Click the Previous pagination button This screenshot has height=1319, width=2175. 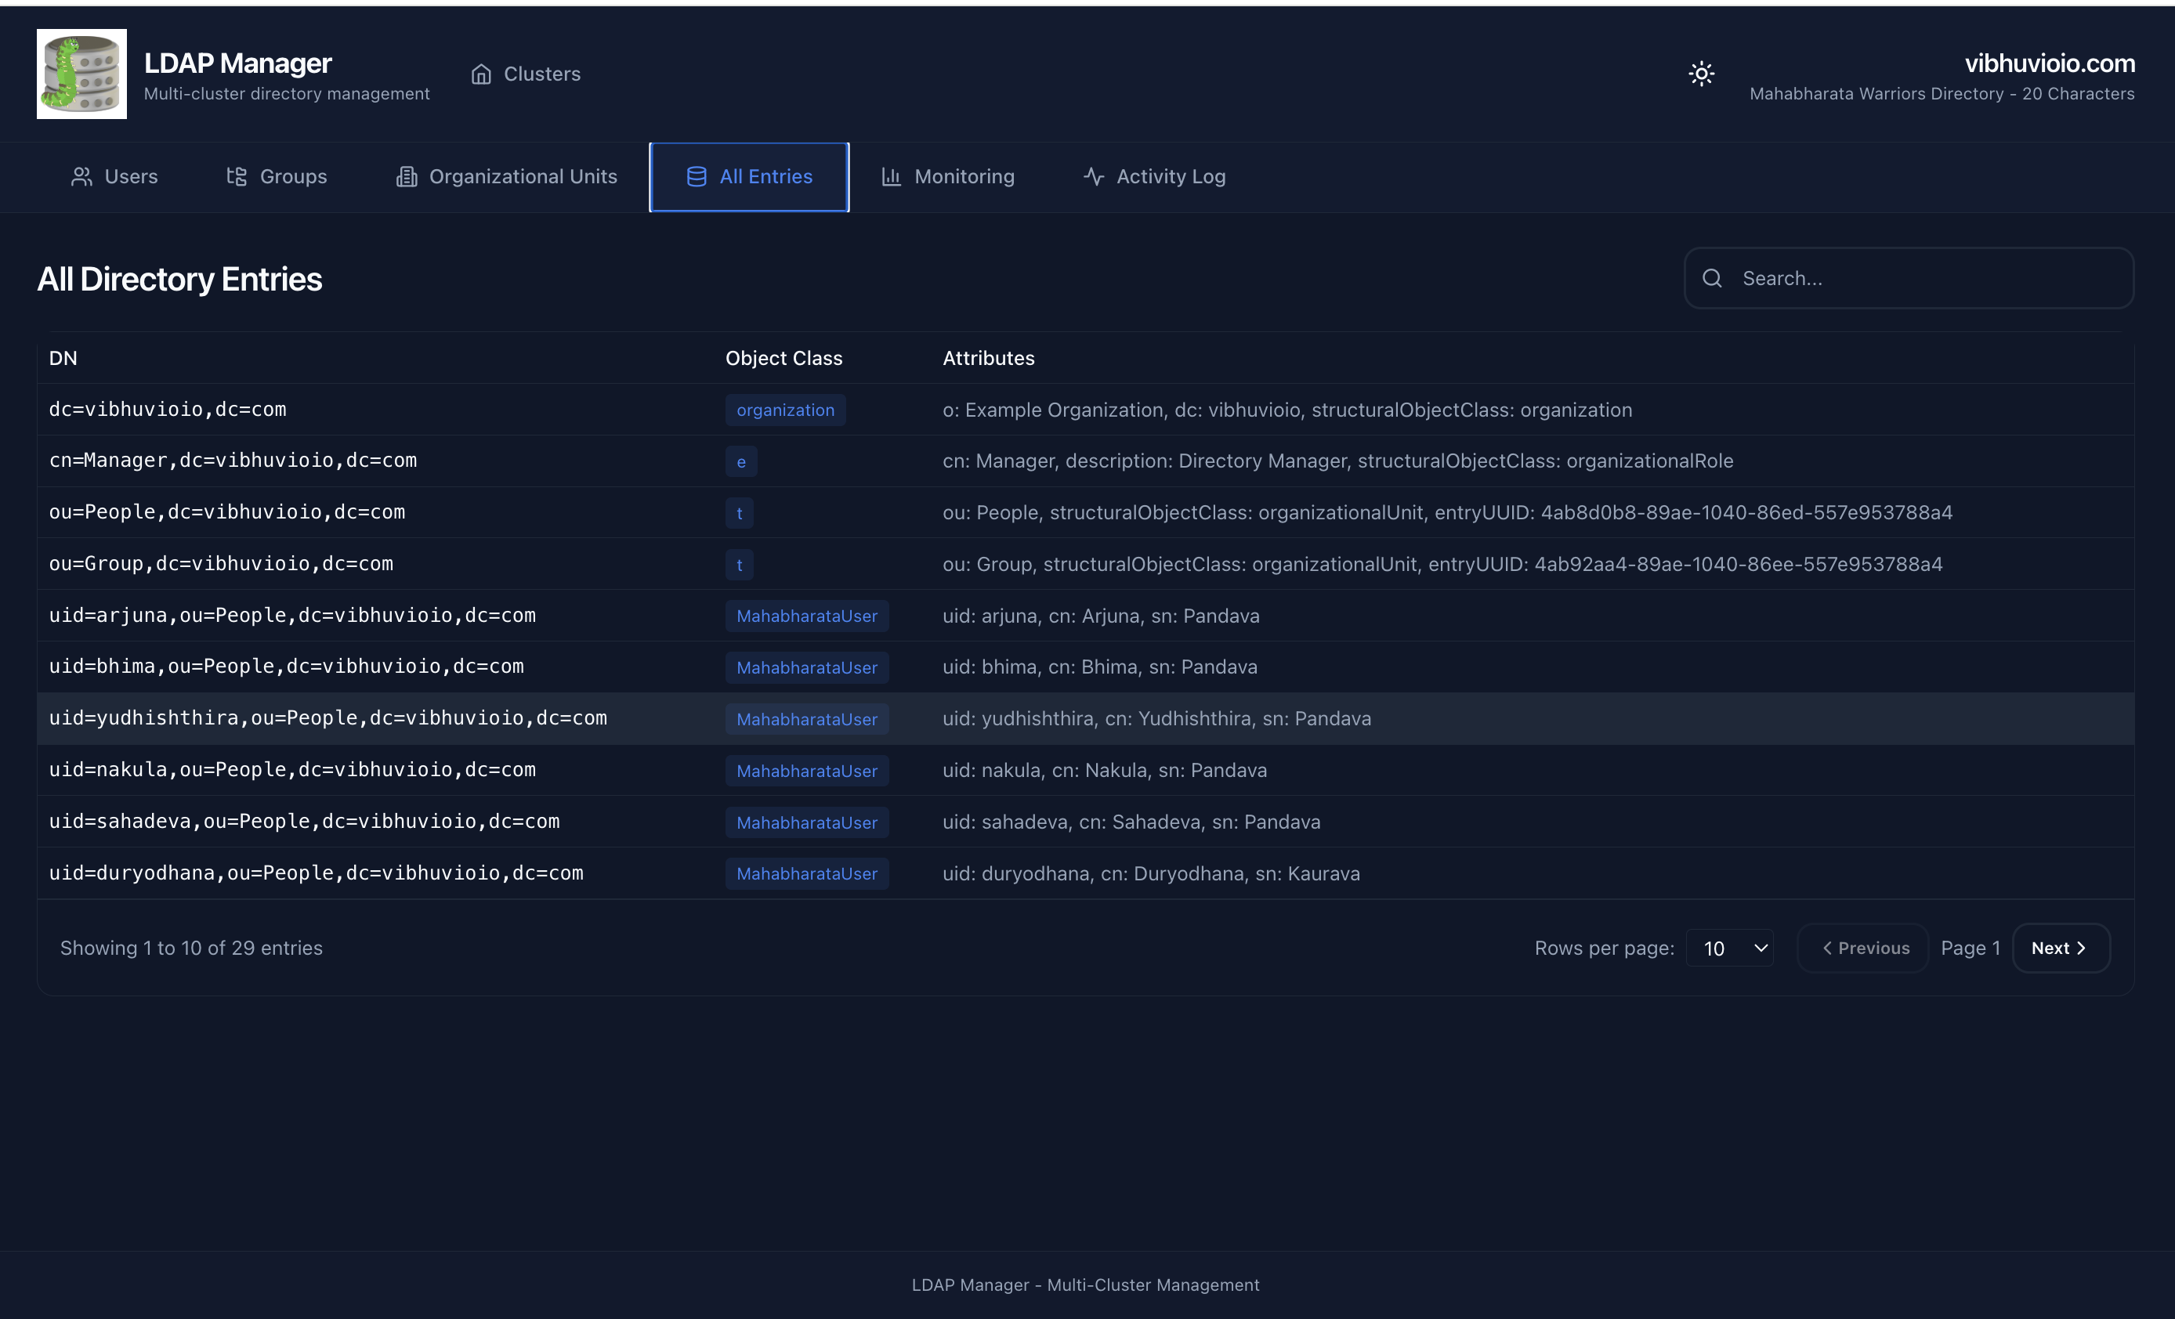click(x=1862, y=948)
